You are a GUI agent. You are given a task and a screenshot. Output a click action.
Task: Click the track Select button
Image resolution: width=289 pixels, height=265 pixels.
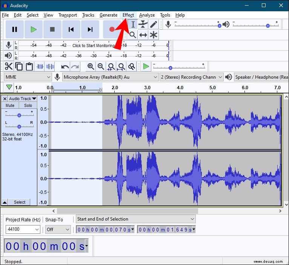[x=20, y=202]
